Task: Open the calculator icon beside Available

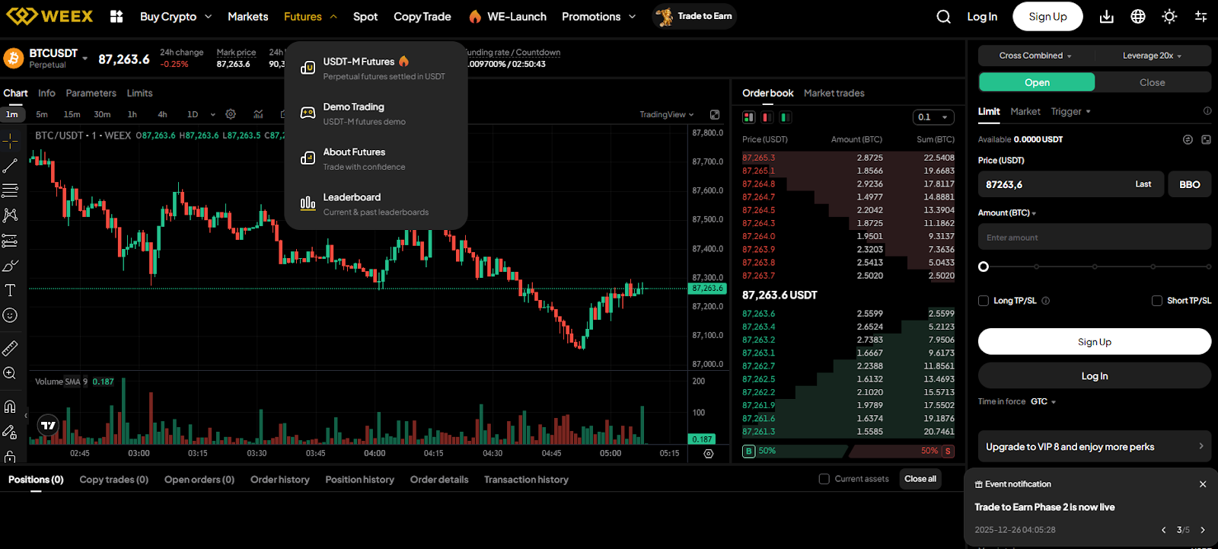Action: coord(1206,139)
